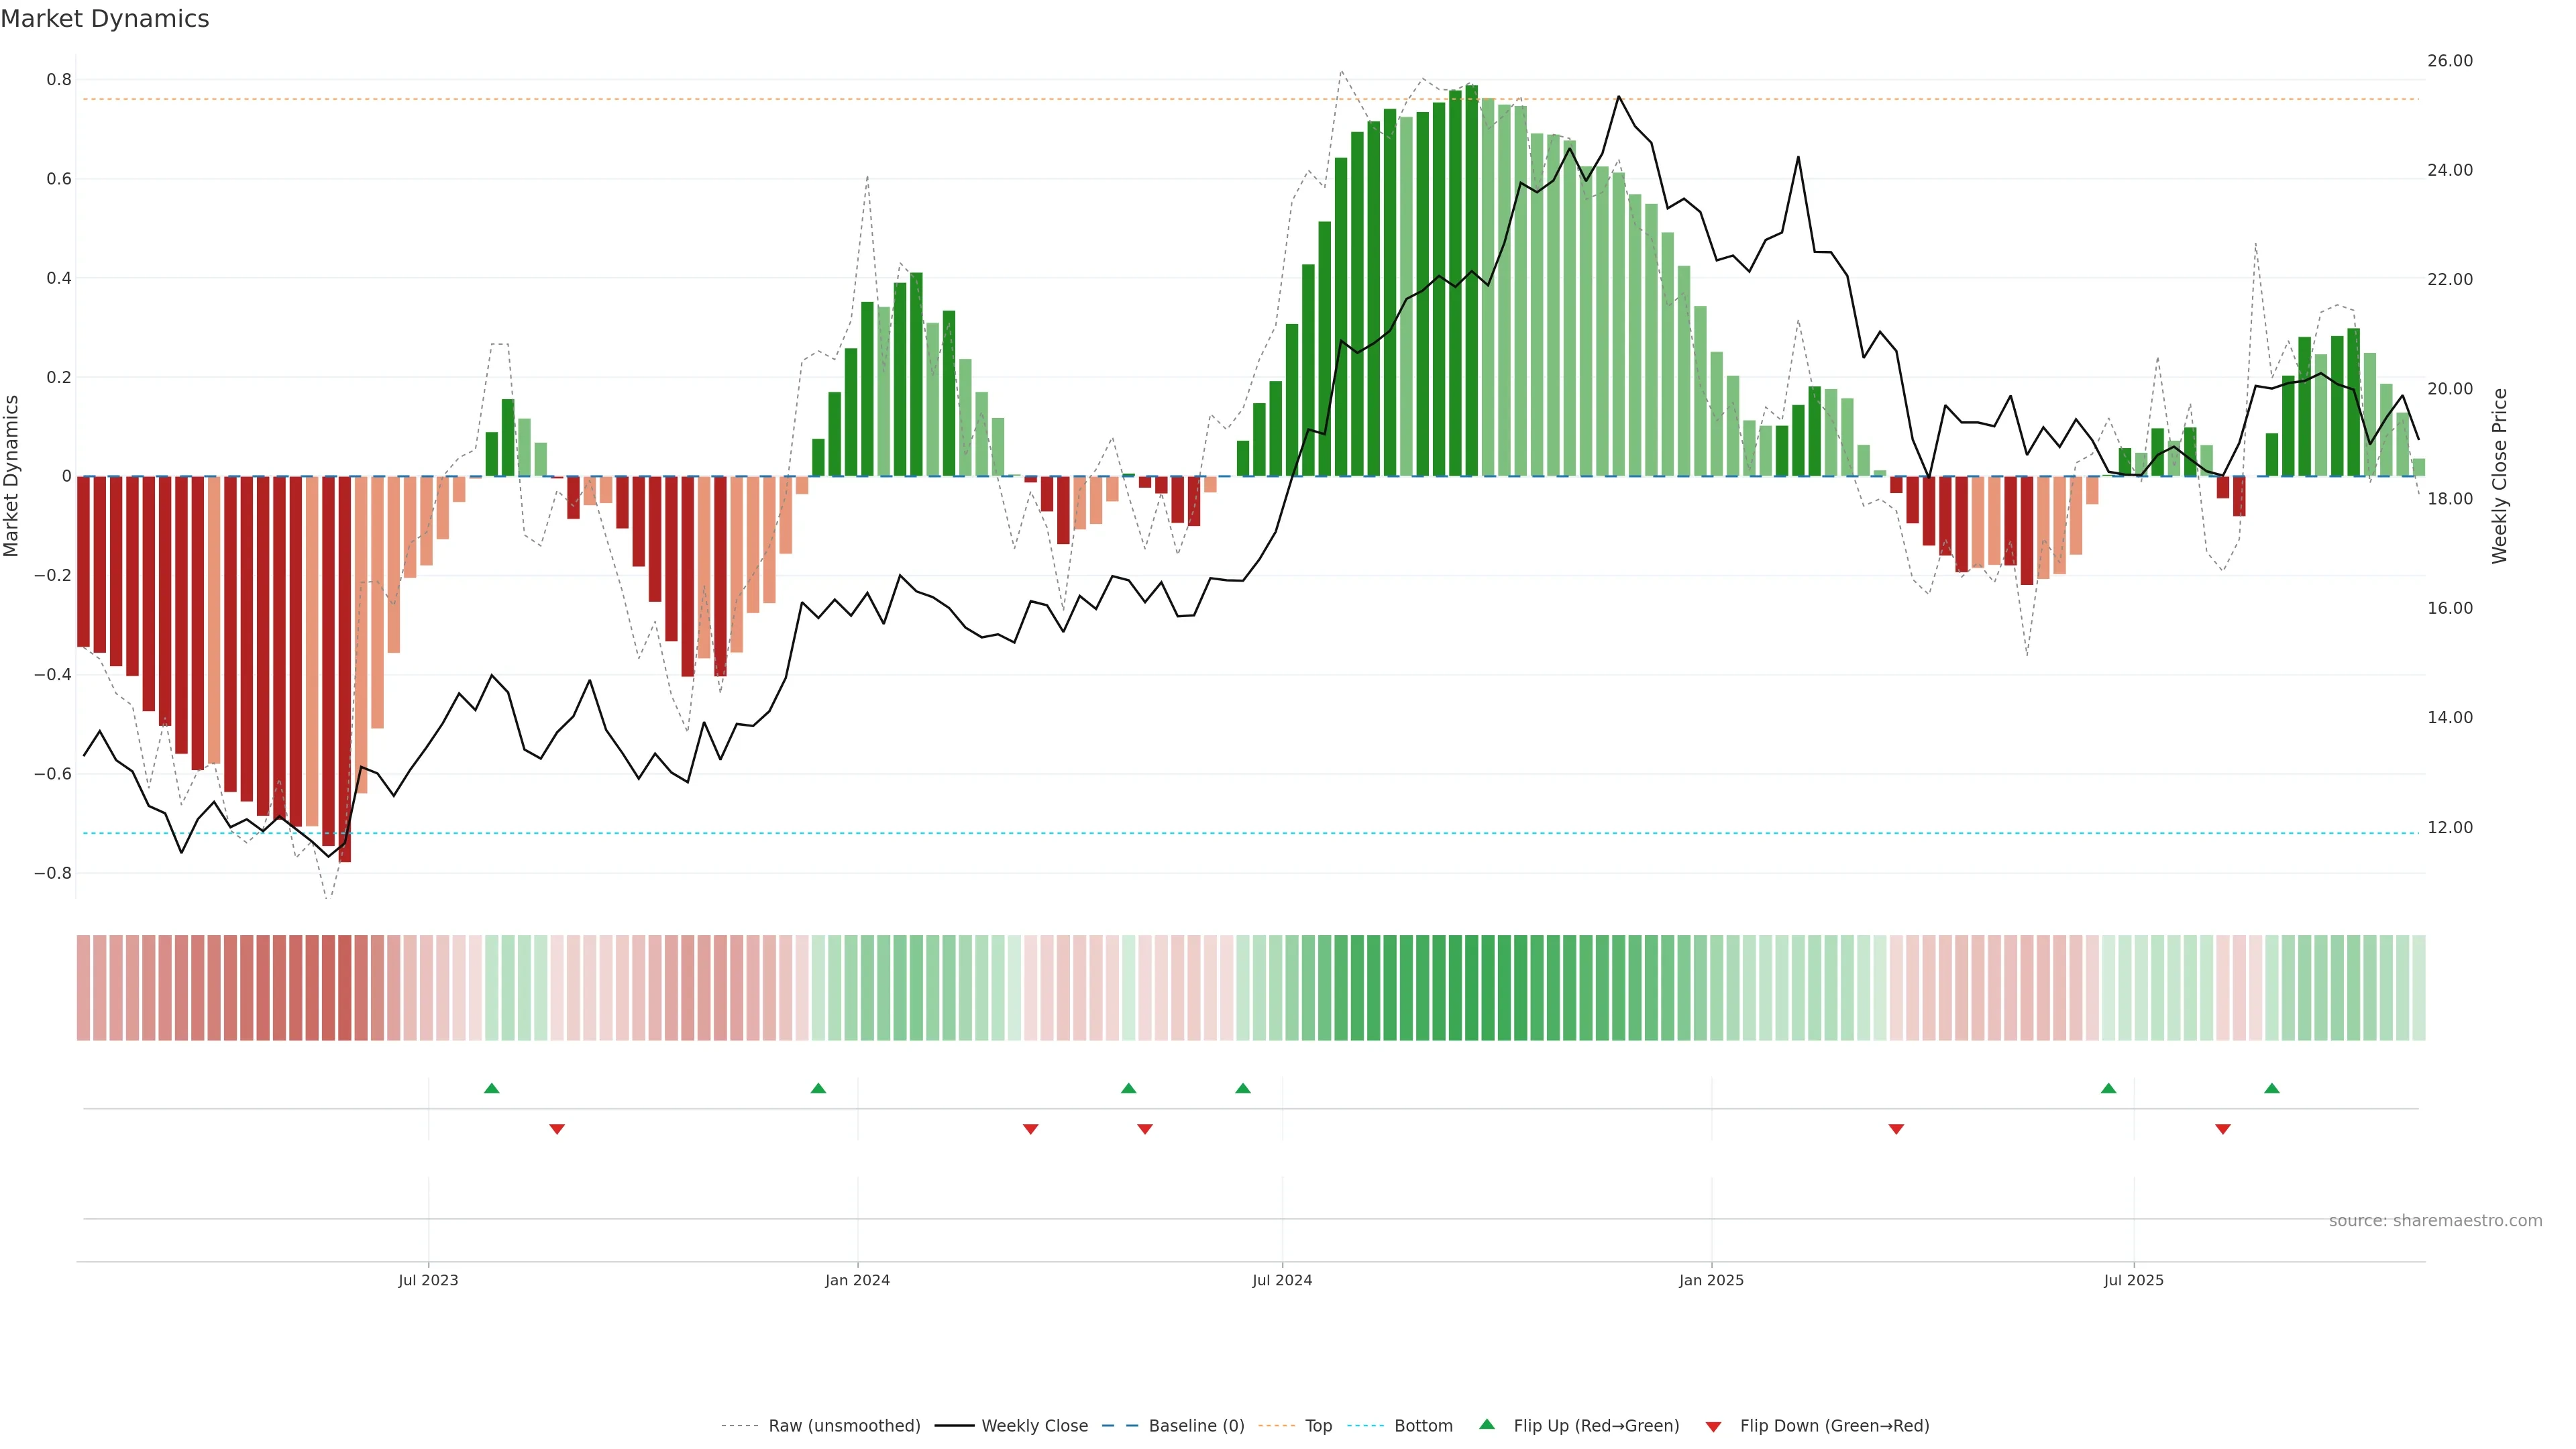Viewport: 2576px width, 1449px height.
Task: Click the Jul 2023 x-axis label
Action: (428, 1280)
